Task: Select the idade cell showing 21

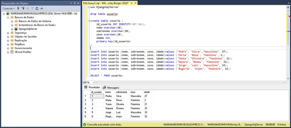Action: click(147, 104)
